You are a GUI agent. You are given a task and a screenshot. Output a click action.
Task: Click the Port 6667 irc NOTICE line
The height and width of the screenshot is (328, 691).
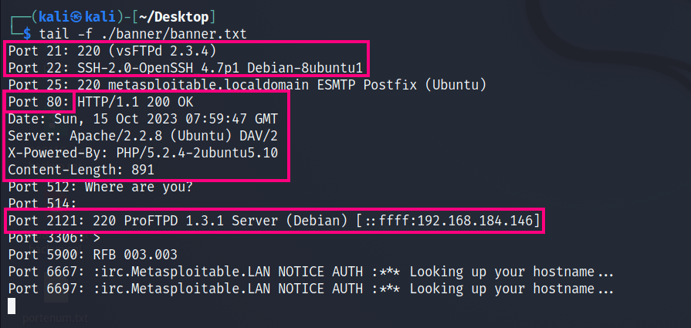tap(309, 271)
